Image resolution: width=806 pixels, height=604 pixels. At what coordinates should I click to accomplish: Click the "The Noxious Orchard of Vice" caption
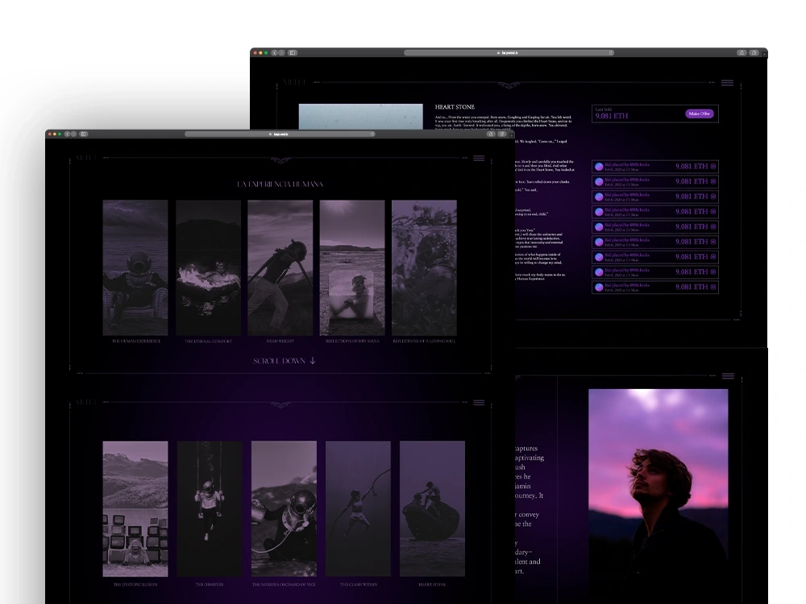[284, 585]
